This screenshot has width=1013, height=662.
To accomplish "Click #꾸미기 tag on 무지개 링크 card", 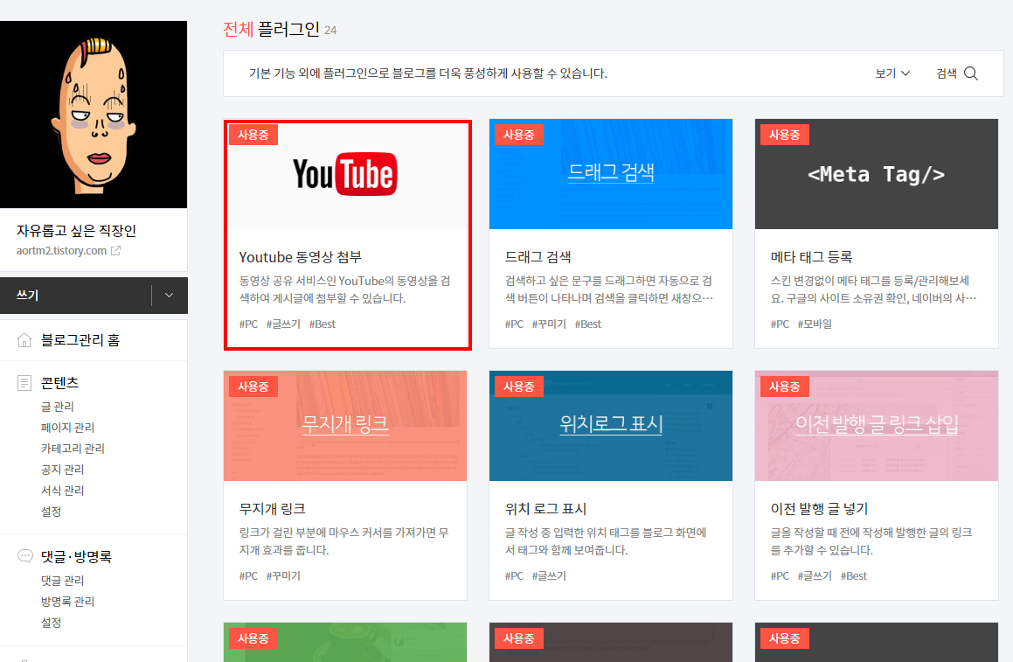I will coord(283,576).
